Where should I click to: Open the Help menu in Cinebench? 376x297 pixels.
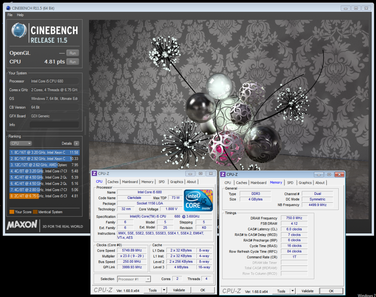tap(20, 15)
